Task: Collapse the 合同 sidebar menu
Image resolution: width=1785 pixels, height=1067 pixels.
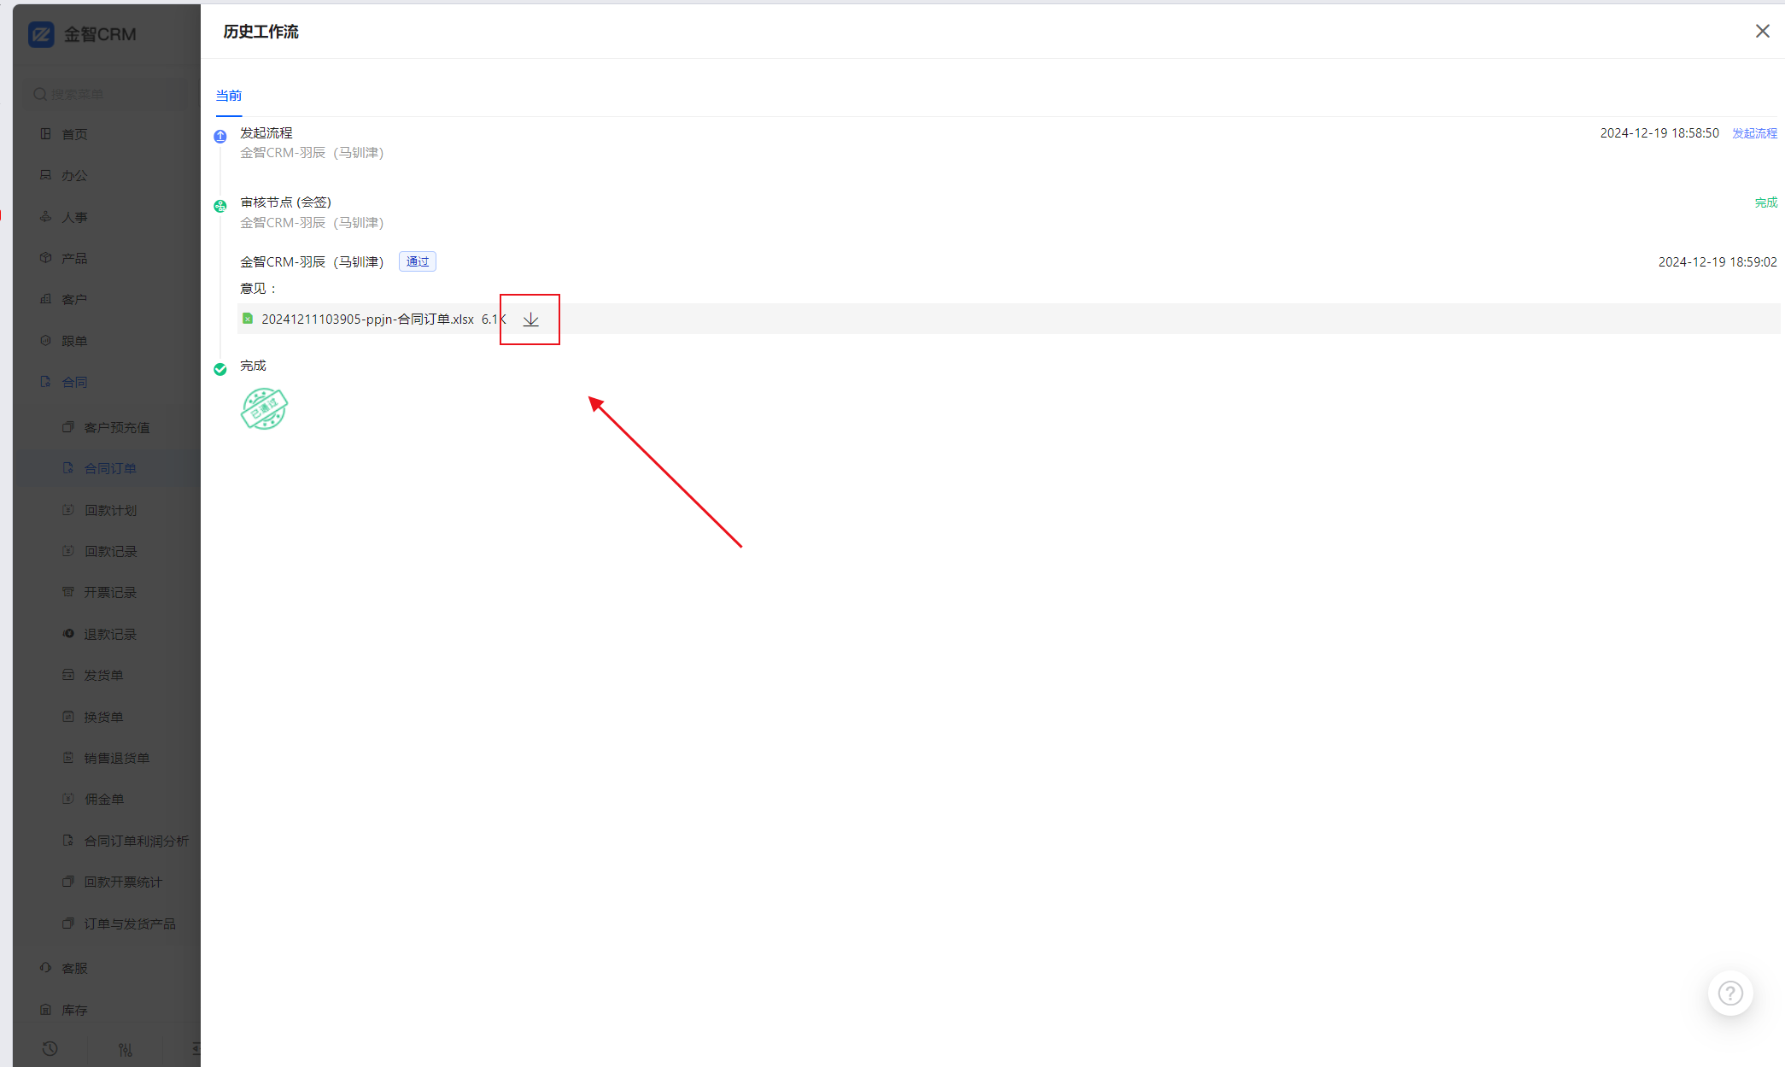Action: click(x=74, y=382)
